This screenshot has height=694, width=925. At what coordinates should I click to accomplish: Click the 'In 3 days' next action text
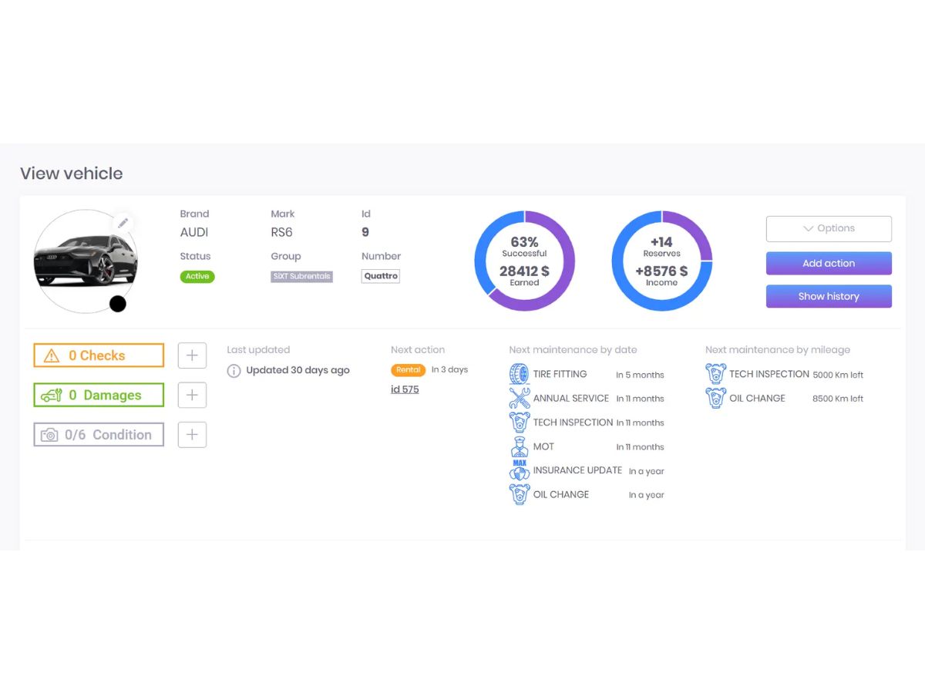pyautogui.click(x=449, y=369)
